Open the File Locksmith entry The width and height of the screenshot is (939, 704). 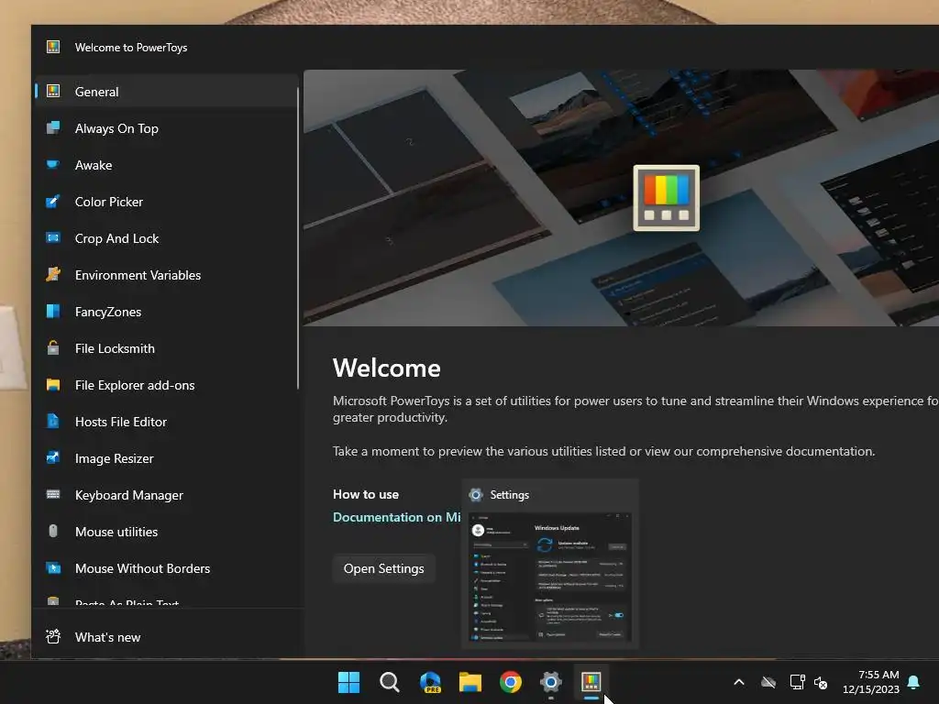click(166, 348)
